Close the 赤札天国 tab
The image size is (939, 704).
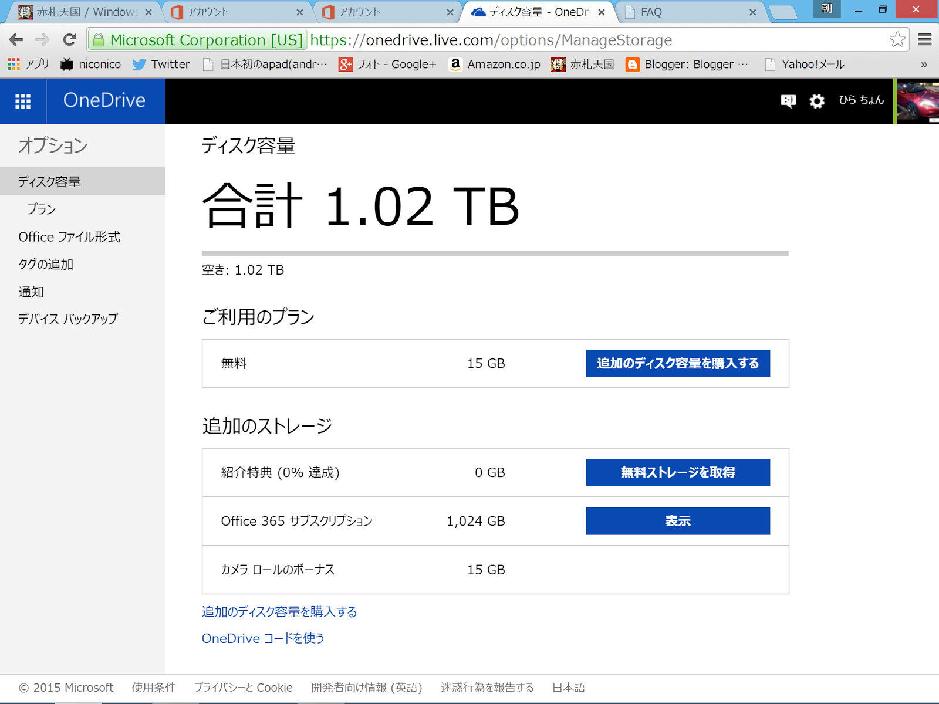148,12
